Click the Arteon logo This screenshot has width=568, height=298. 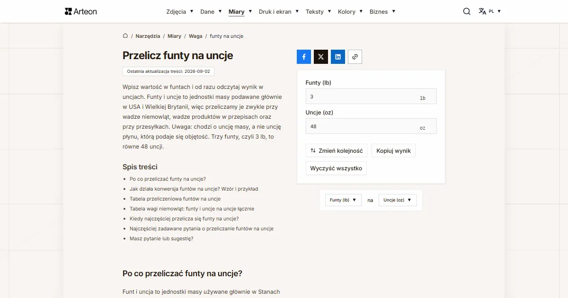81,11
